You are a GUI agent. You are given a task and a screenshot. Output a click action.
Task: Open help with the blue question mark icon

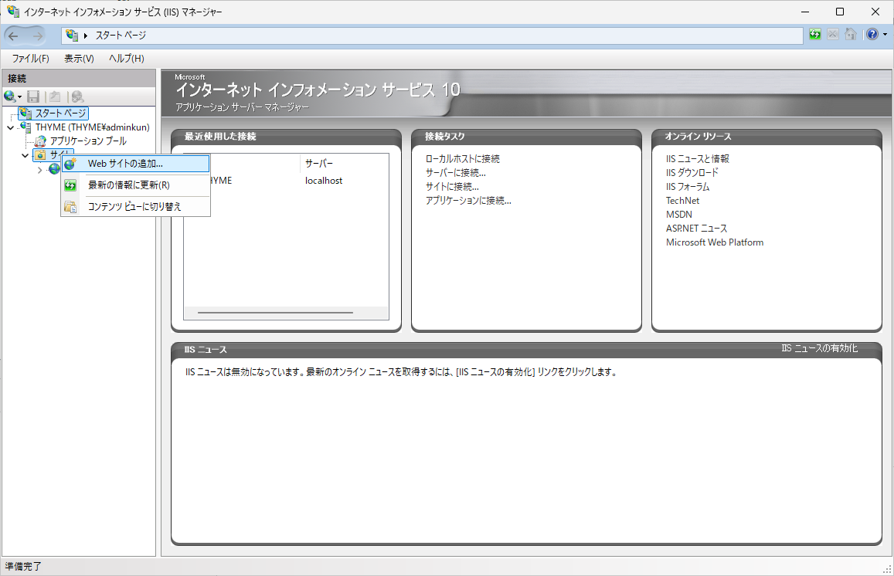[x=872, y=35]
